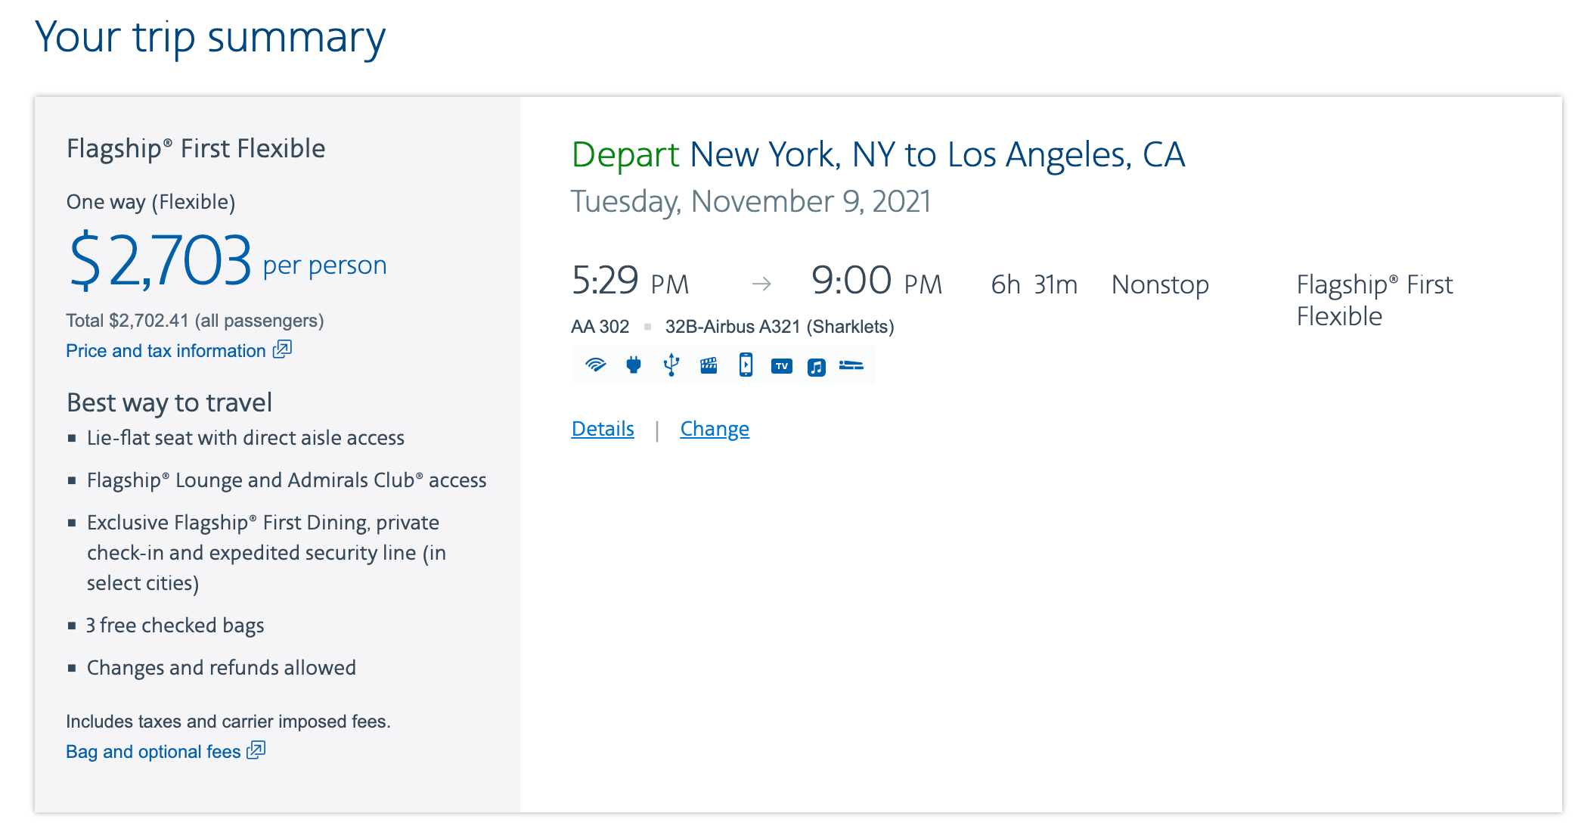
Task: Click the personal device entertainment icon
Action: (746, 365)
